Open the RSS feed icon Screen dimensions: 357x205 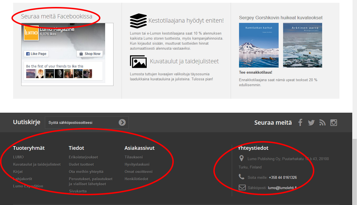[322, 122]
